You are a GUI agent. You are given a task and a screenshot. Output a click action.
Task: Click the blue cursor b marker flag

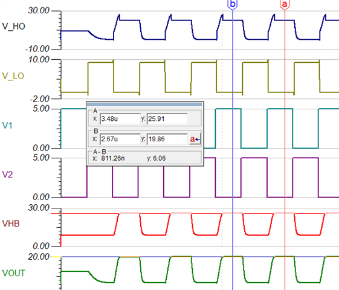(x=233, y=4)
